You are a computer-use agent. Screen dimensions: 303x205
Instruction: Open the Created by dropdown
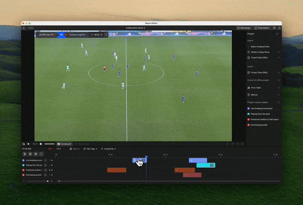click(x=108, y=149)
